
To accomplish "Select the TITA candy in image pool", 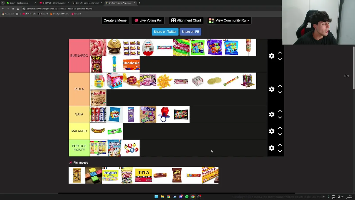I will pyautogui.click(x=143, y=175).
